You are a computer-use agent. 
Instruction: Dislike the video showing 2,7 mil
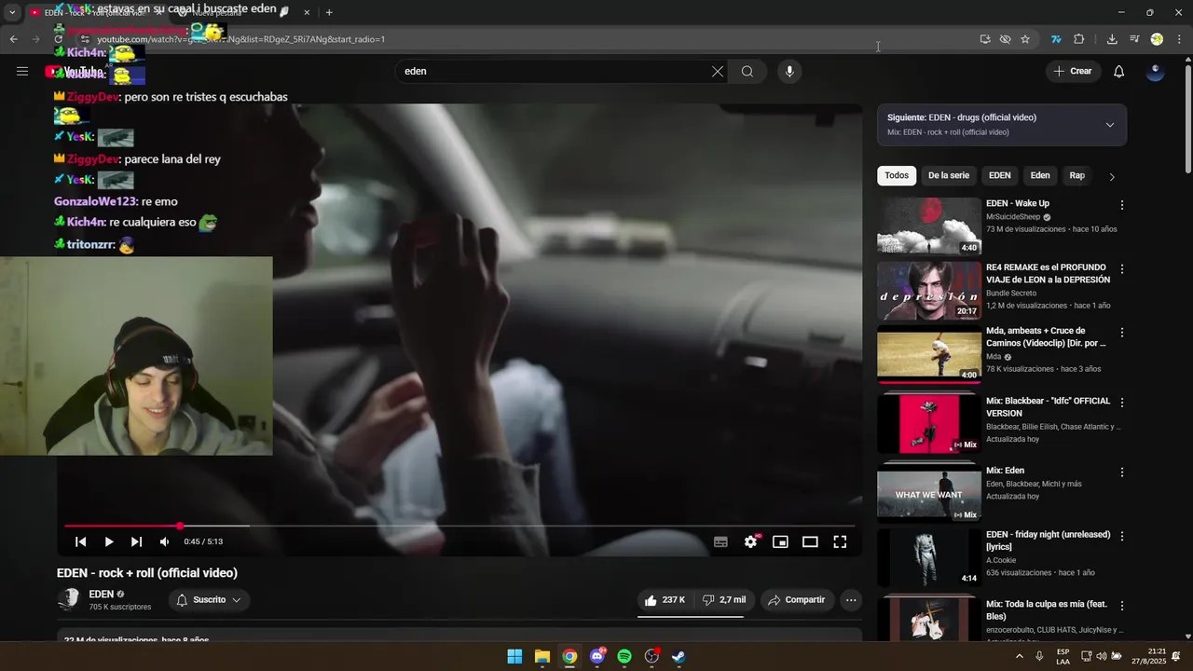click(724, 600)
